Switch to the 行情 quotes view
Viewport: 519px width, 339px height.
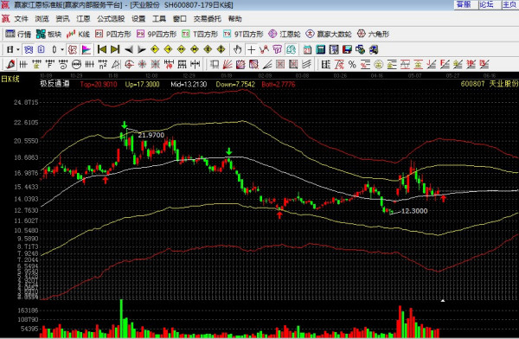[x=18, y=34]
